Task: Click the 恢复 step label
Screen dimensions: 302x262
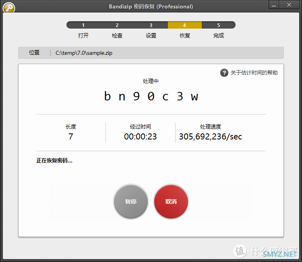Action: 185,35
